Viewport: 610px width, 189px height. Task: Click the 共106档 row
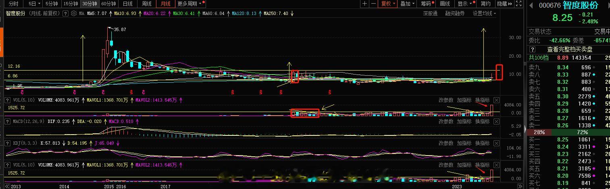point(568,58)
